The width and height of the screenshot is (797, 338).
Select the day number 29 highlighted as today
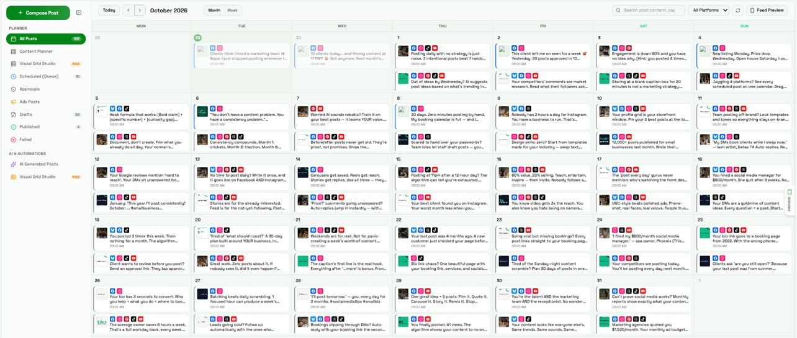click(197, 38)
